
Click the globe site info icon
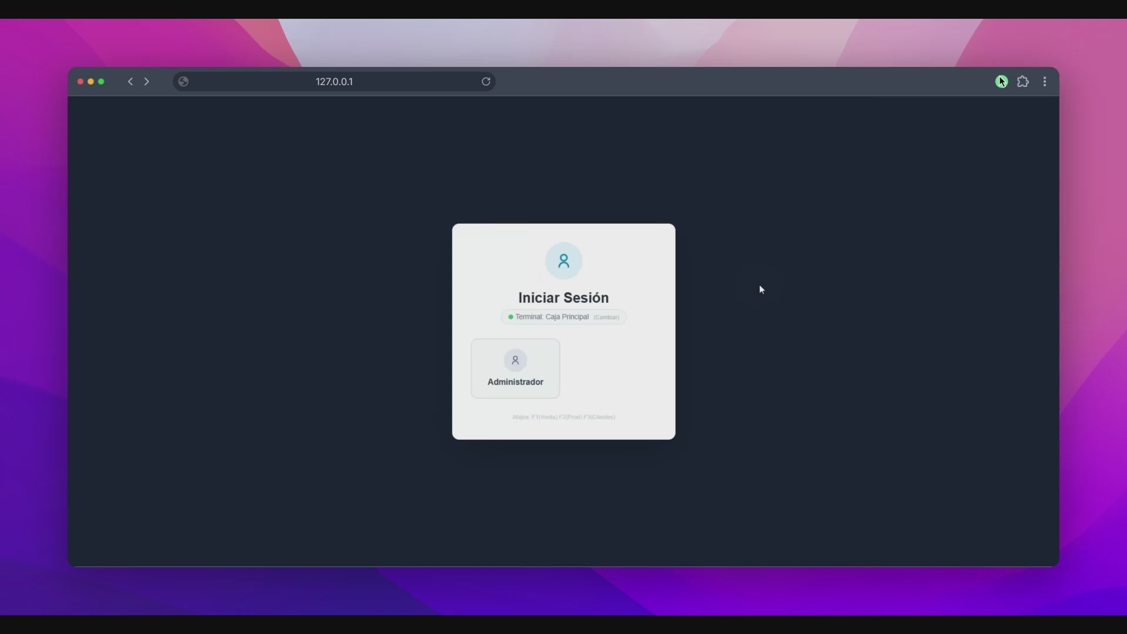183,82
